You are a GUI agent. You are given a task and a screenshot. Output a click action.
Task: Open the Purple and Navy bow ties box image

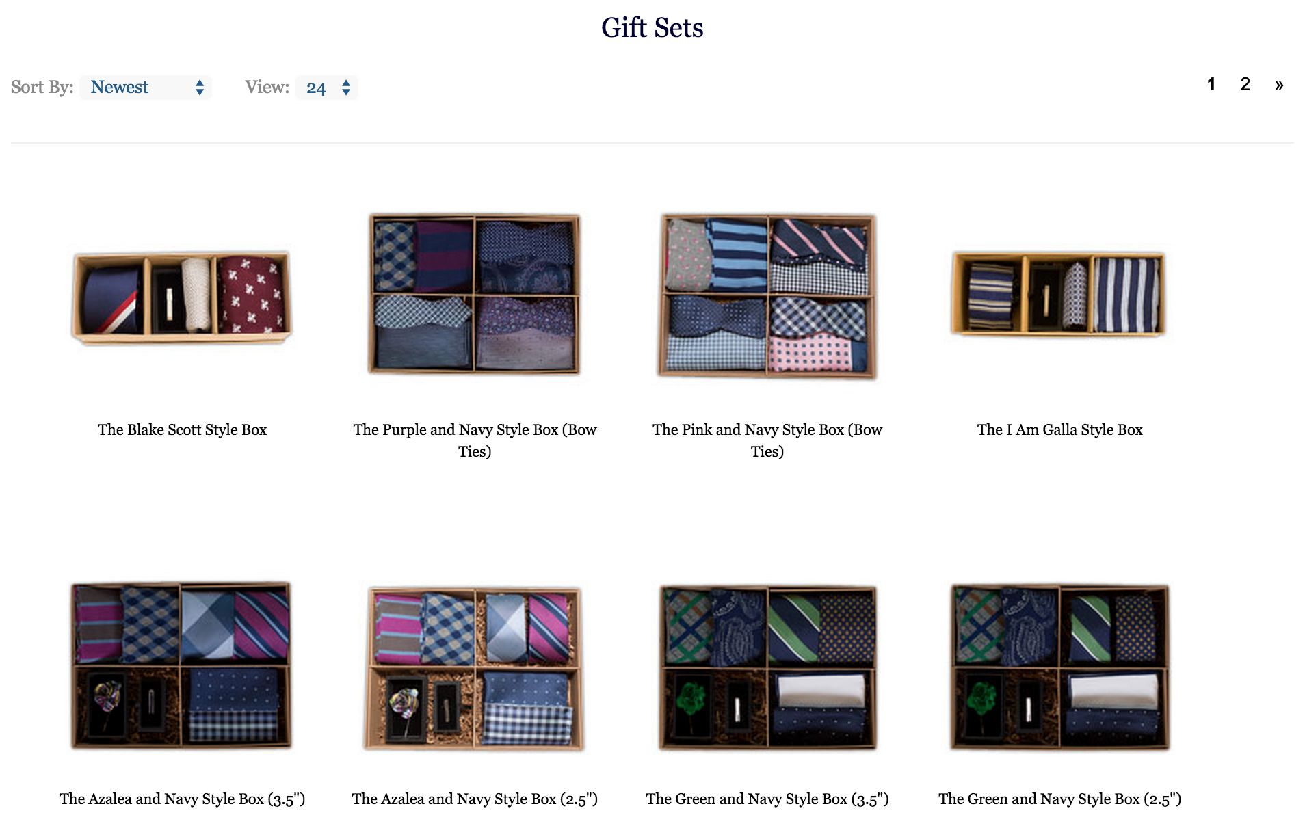tap(475, 294)
